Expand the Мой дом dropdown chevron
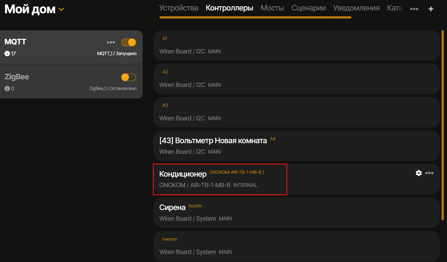The width and height of the screenshot is (447, 262). (61, 10)
